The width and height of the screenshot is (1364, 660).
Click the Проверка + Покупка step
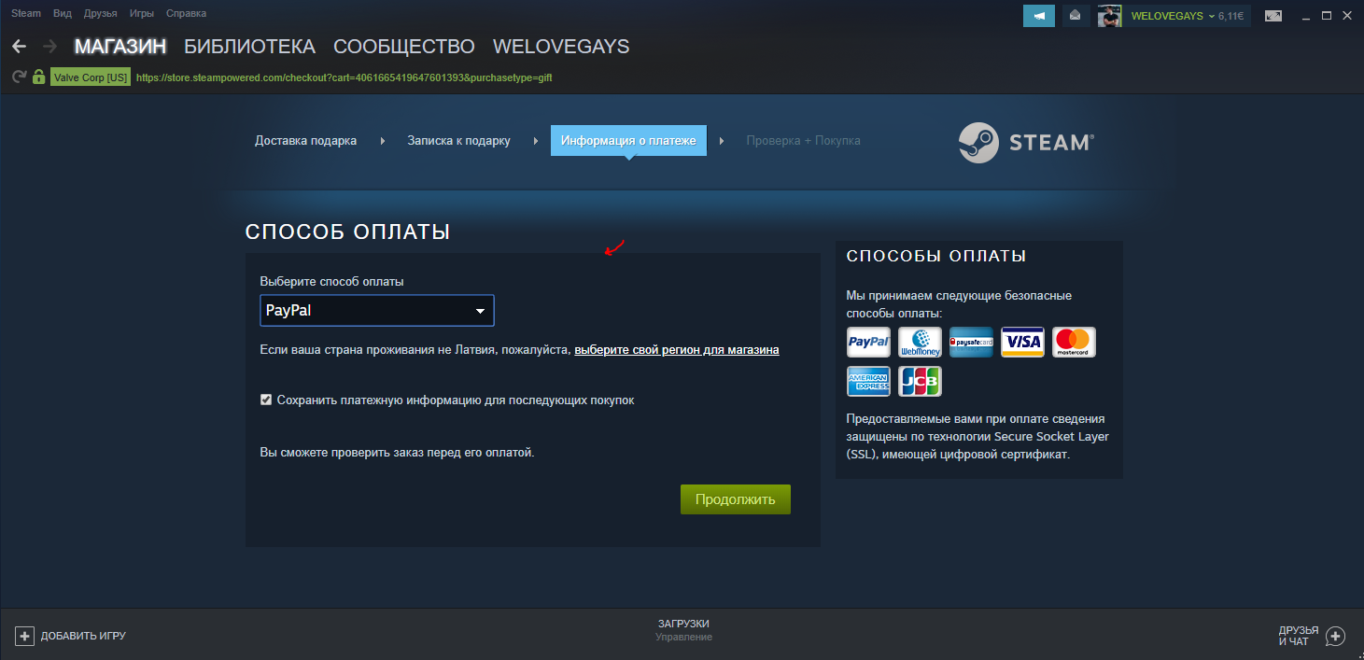pos(803,141)
